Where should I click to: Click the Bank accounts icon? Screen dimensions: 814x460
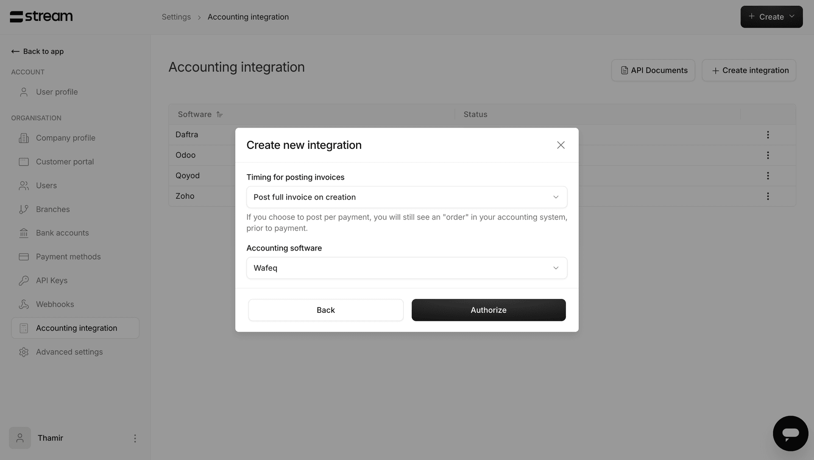point(24,233)
